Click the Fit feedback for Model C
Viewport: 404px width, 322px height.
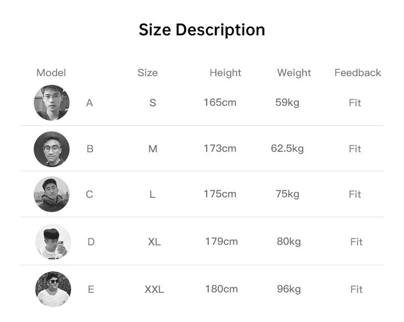[x=355, y=194]
